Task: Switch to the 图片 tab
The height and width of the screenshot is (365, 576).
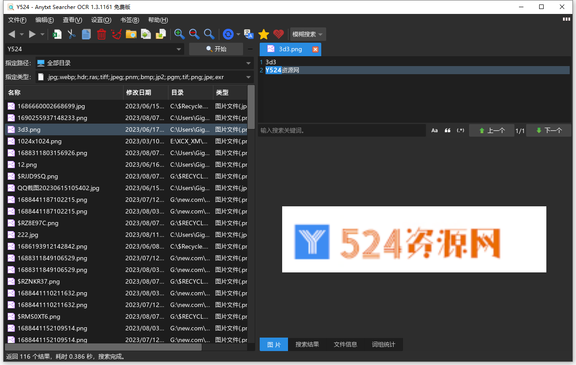Action: click(274, 344)
